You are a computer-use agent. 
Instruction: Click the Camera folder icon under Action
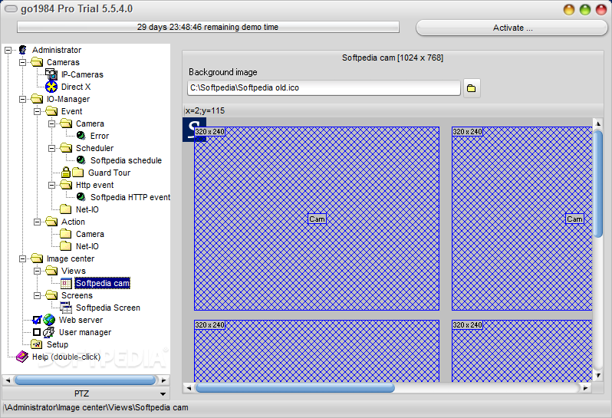click(x=66, y=234)
